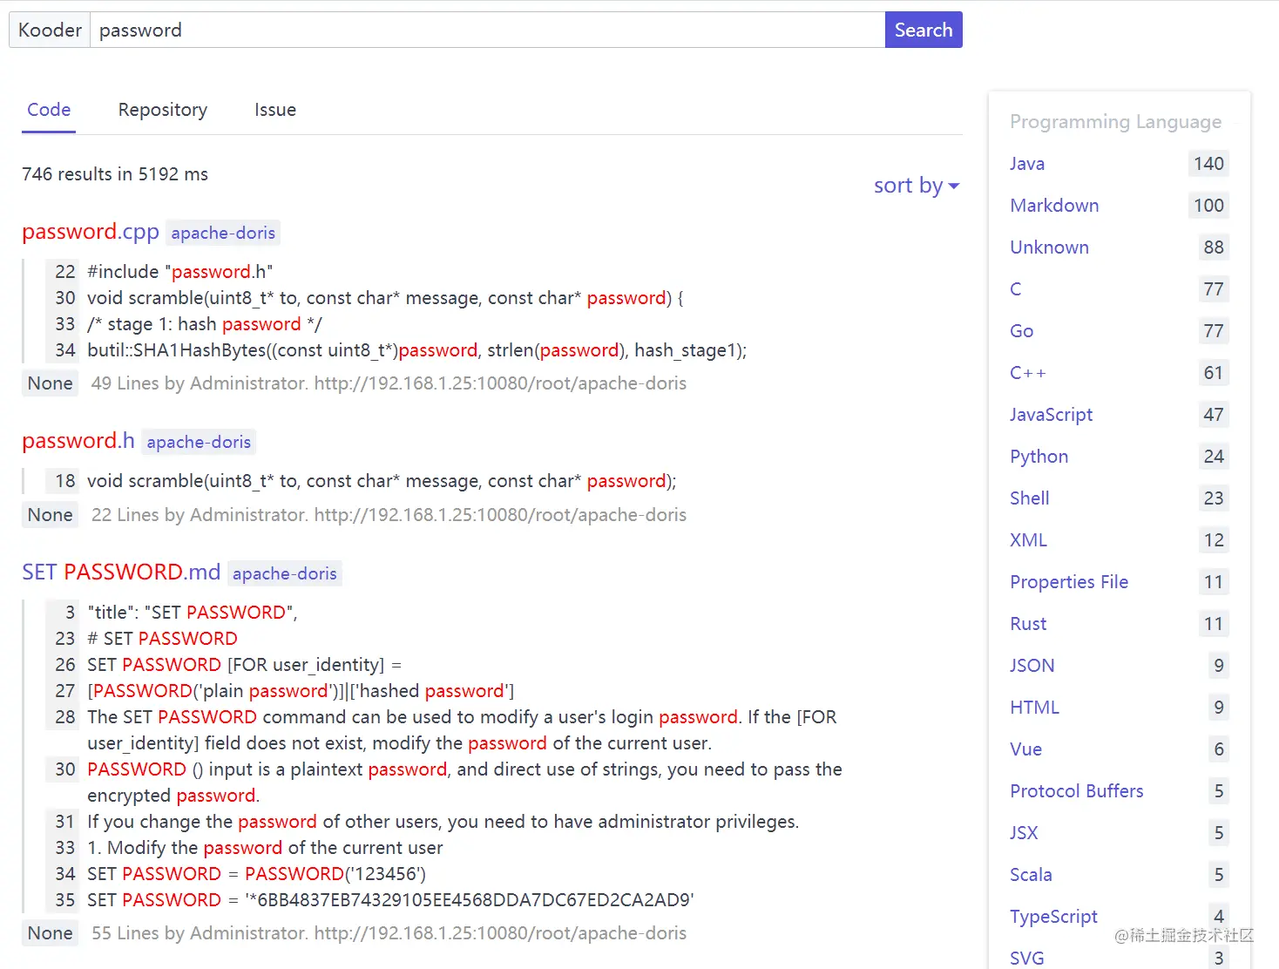
Task: Click apache-doris tag beside password.cpp
Action: pos(223,233)
